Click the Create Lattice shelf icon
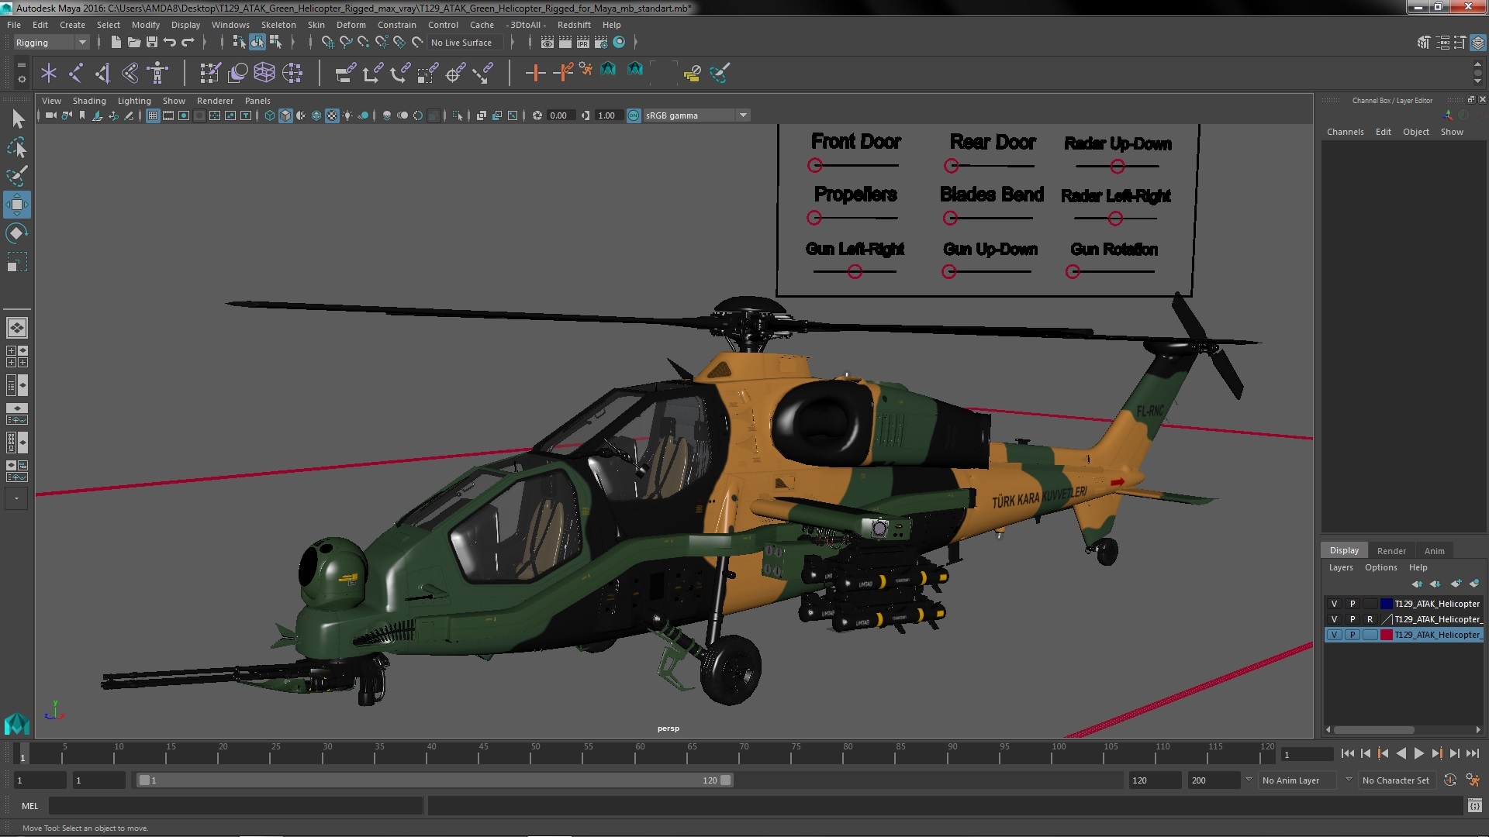The width and height of the screenshot is (1489, 837). [x=264, y=74]
